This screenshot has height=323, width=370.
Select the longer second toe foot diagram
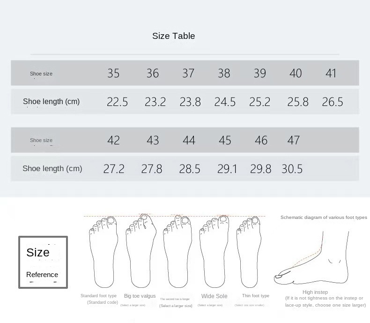click(177, 253)
